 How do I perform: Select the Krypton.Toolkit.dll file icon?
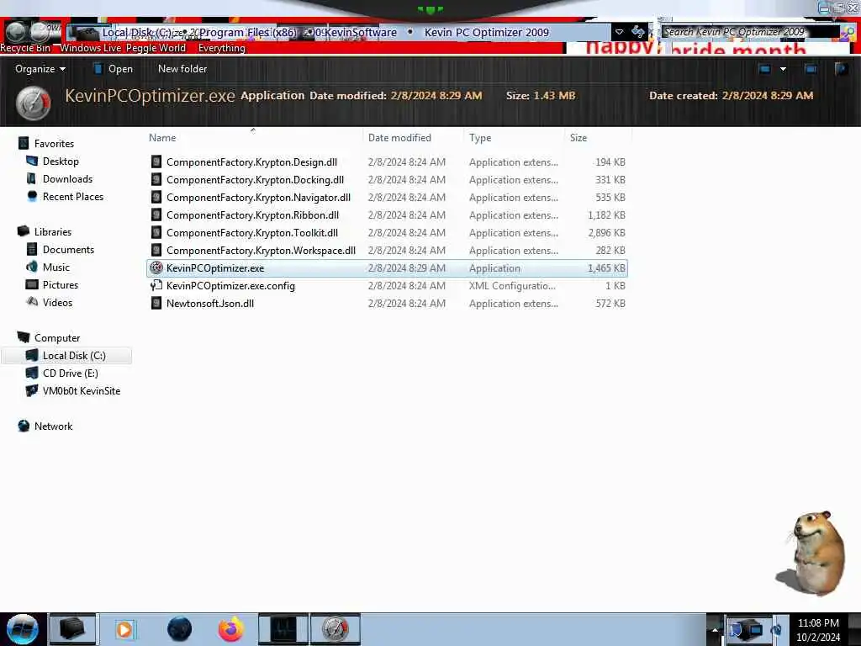(156, 232)
